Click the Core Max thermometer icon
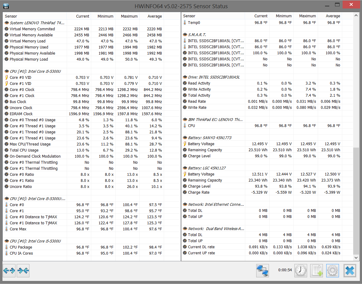The width and height of the screenshot is (362, 284). [x=6, y=229]
